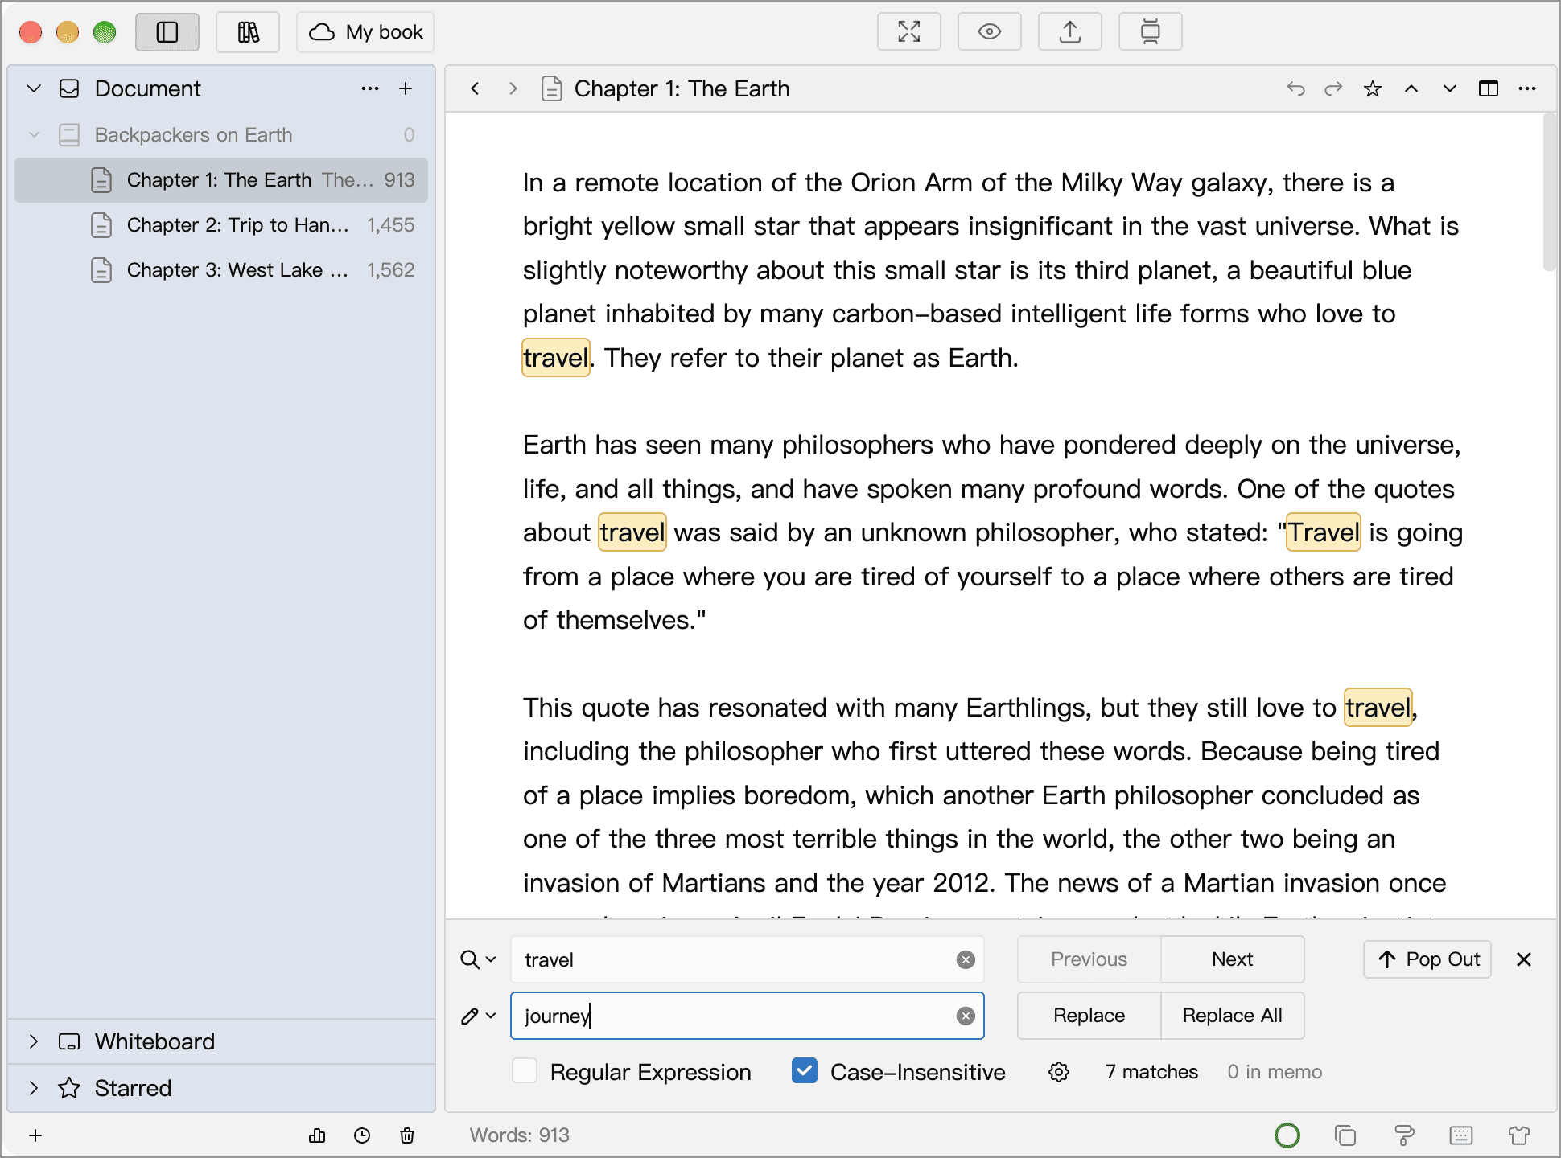Clear the search field text
The width and height of the screenshot is (1561, 1158).
point(966,959)
